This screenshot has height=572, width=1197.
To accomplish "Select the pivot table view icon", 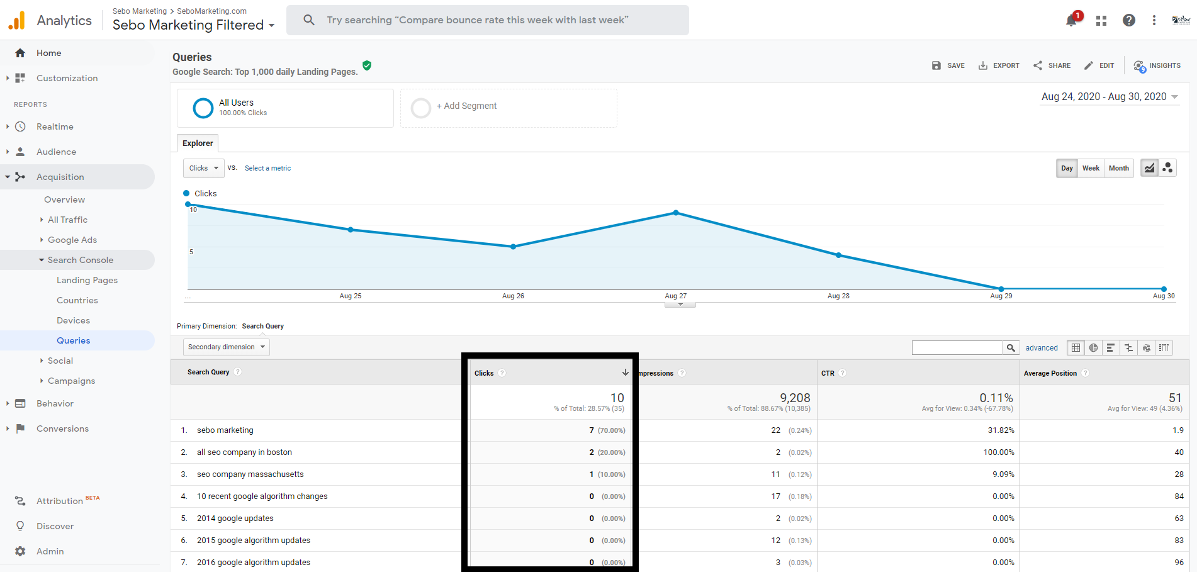I will pos(1164,347).
